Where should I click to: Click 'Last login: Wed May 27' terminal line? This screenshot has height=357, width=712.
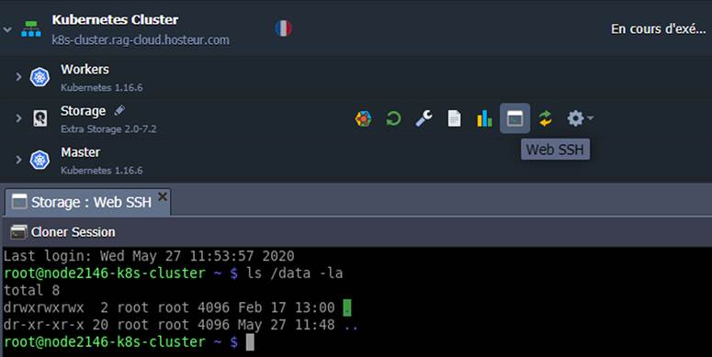(149, 256)
